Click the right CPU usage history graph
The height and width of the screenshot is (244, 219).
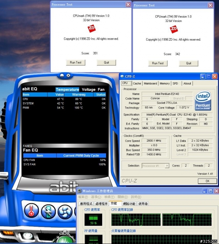(x=187, y=219)
